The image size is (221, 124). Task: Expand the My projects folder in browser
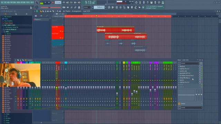tap(8, 17)
